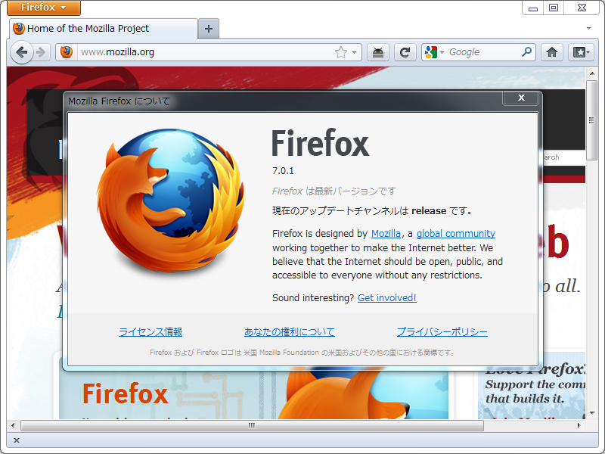605x454 pixels.
Task: Click the back navigation arrow
Action: pyautogui.click(x=23, y=51)
